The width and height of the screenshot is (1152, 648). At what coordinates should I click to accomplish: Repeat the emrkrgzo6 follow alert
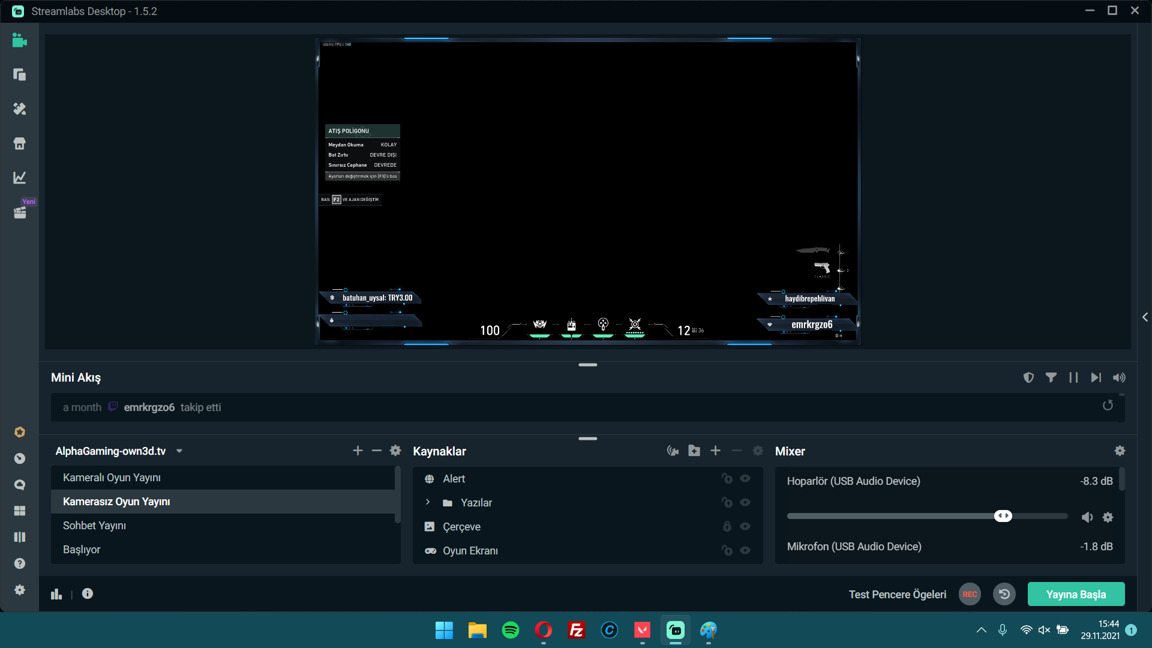(x=1108, y=406)
